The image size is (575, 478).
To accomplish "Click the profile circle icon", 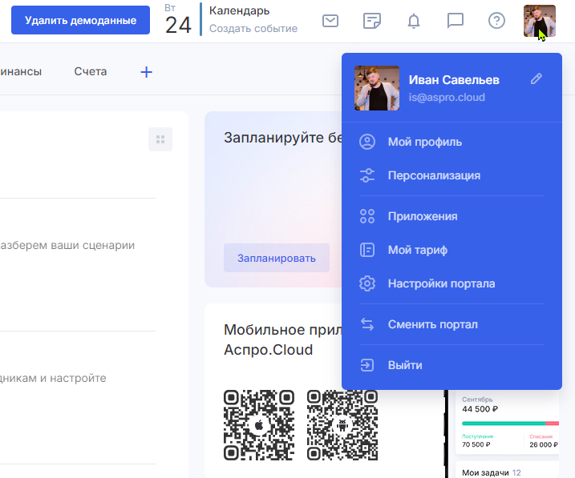I will point(367,142).
